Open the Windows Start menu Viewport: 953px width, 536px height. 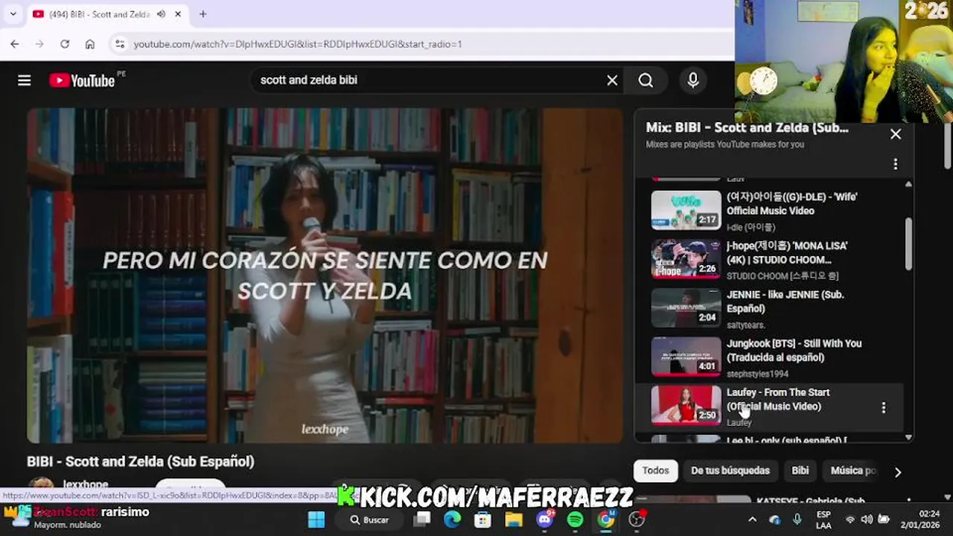(316, 520)
